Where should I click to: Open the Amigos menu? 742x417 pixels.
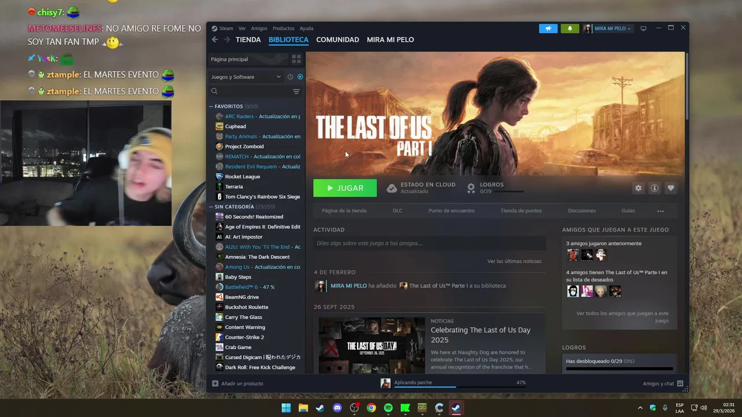pyautogui.click(x=259, y=28)
